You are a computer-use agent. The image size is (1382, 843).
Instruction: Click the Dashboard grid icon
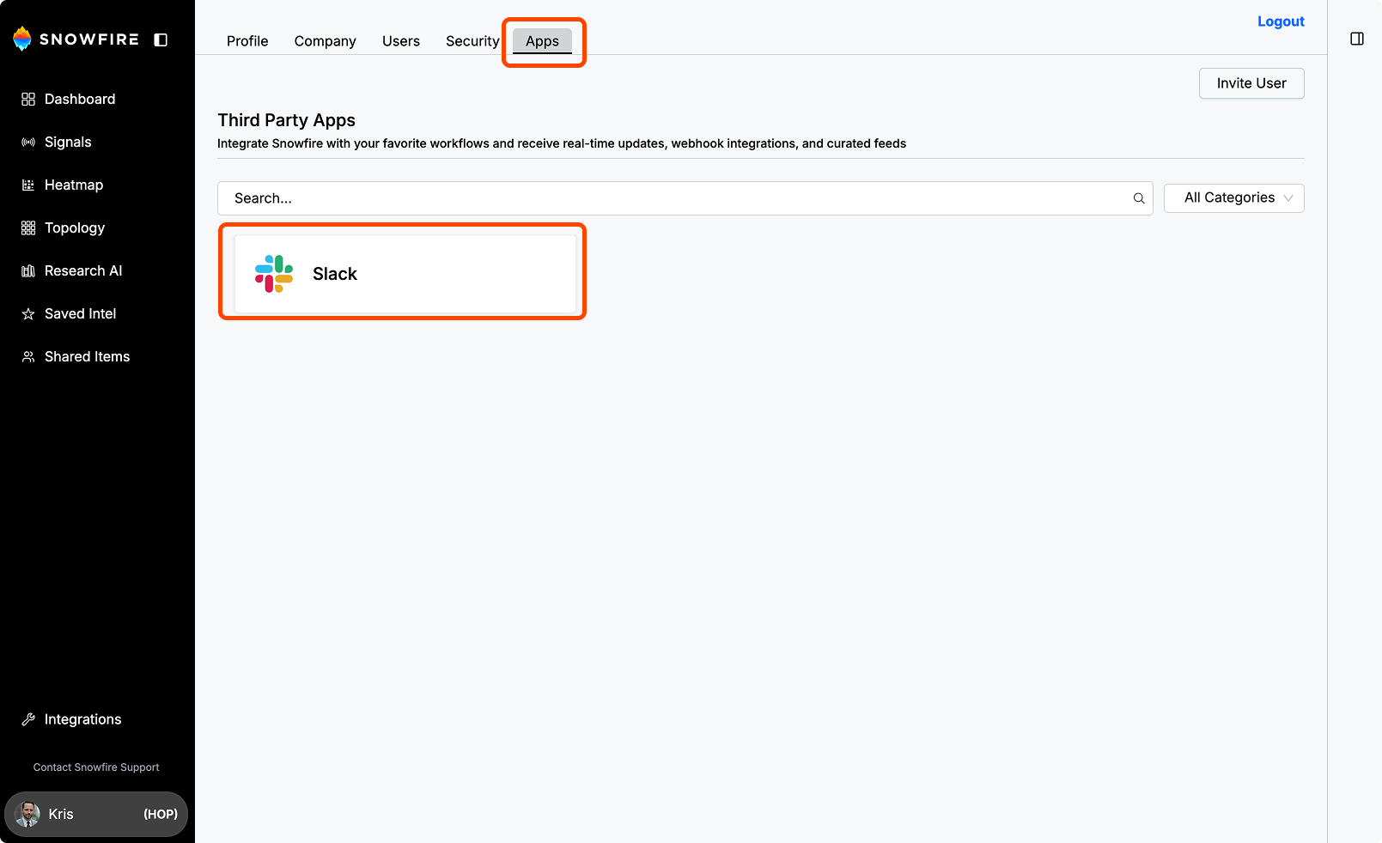28,100
